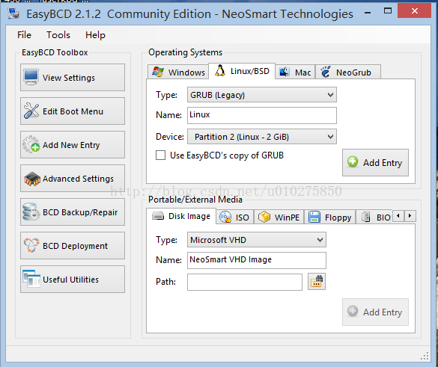
Task: Click the wrench icon on Edit Boot Menu
Action: click(31, 111)
